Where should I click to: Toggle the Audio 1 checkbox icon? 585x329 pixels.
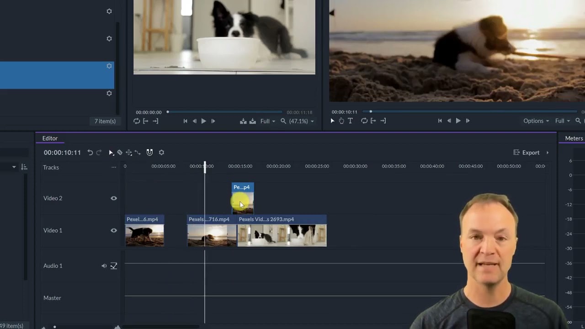pos(114,266)
